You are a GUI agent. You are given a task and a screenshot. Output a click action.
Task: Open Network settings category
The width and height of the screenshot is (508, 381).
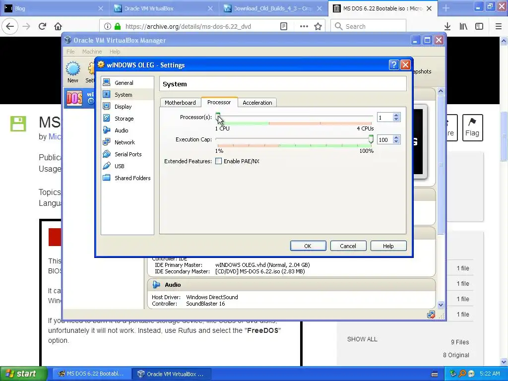tap(127, 142)
